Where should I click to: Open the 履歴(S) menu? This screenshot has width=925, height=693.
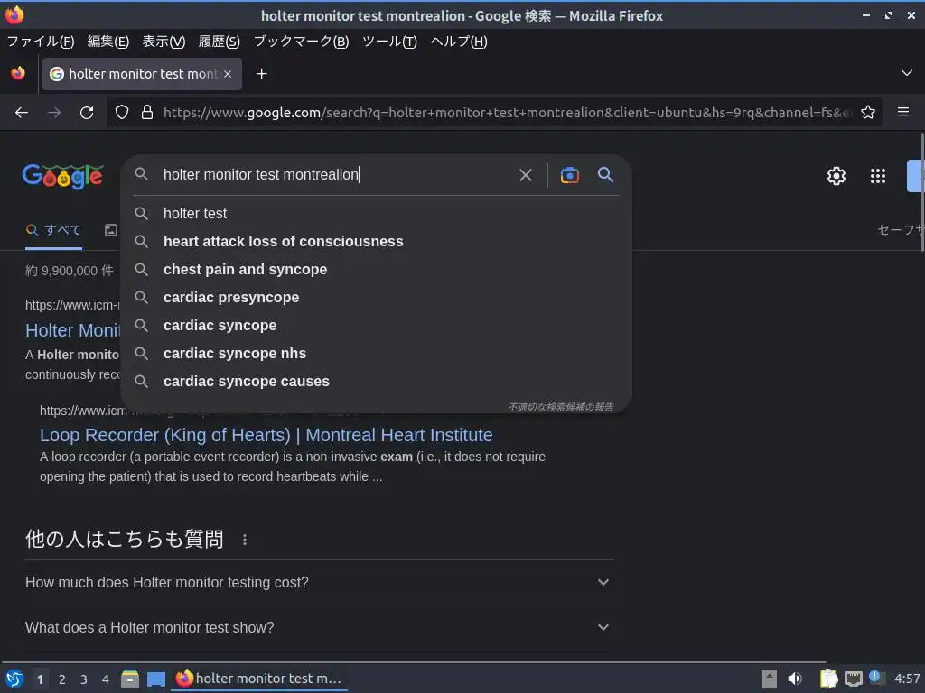tap(219, 42)
